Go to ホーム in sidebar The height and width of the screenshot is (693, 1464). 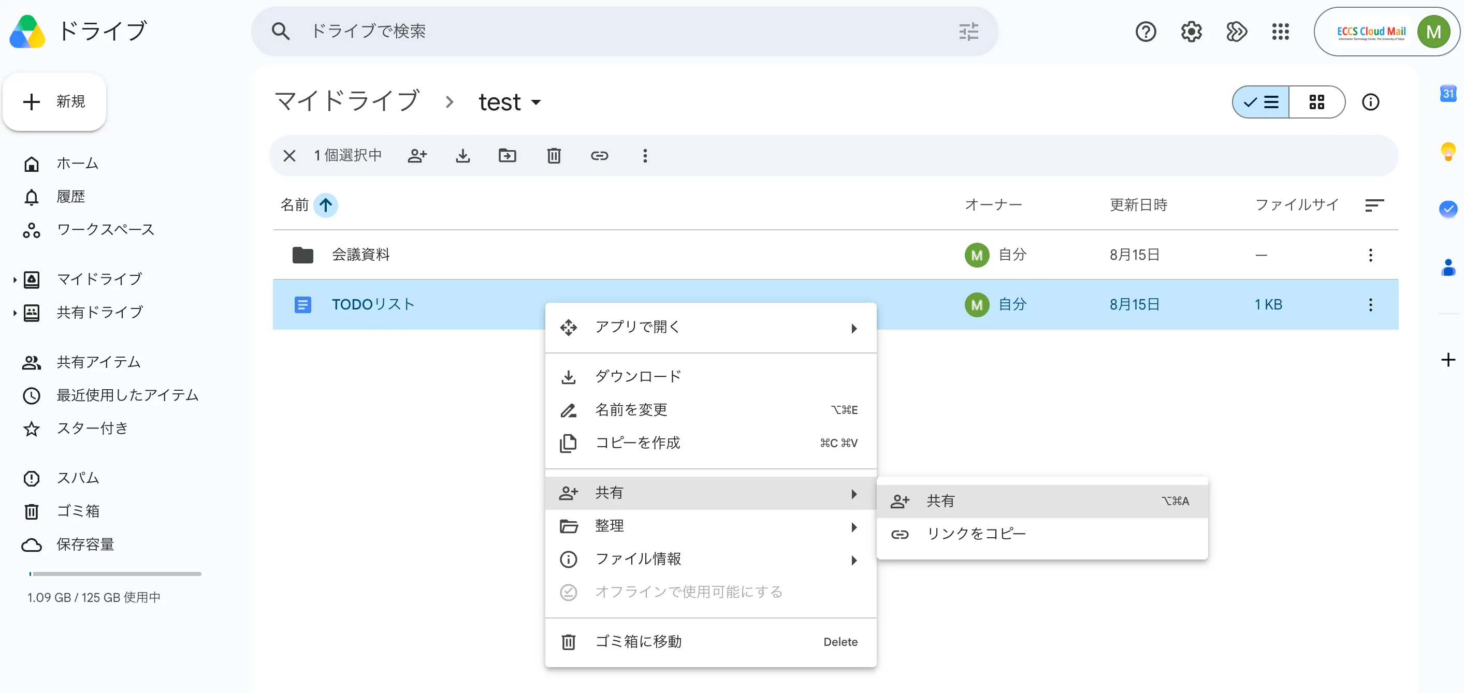(78, 164)
